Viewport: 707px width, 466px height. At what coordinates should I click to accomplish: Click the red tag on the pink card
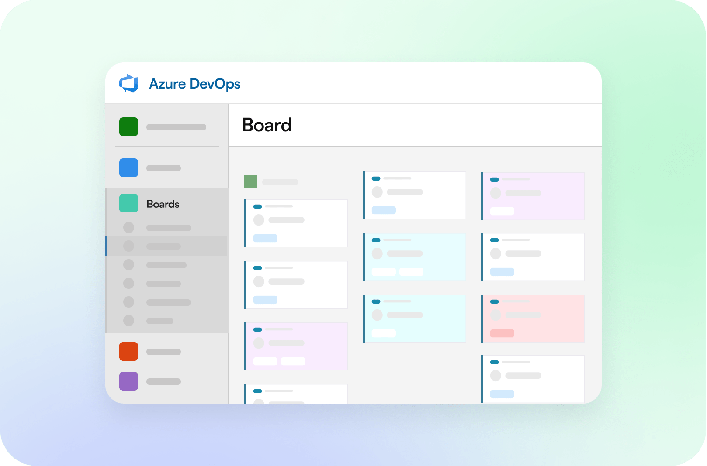[502, 334]
